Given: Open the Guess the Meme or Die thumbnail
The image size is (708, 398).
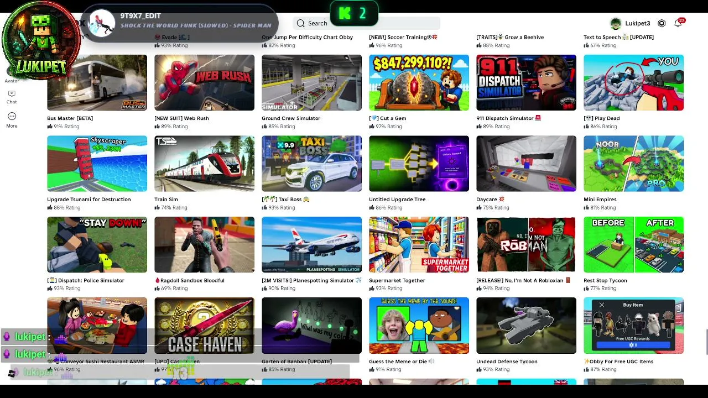Looking at the screenshot, I should 419,326.
